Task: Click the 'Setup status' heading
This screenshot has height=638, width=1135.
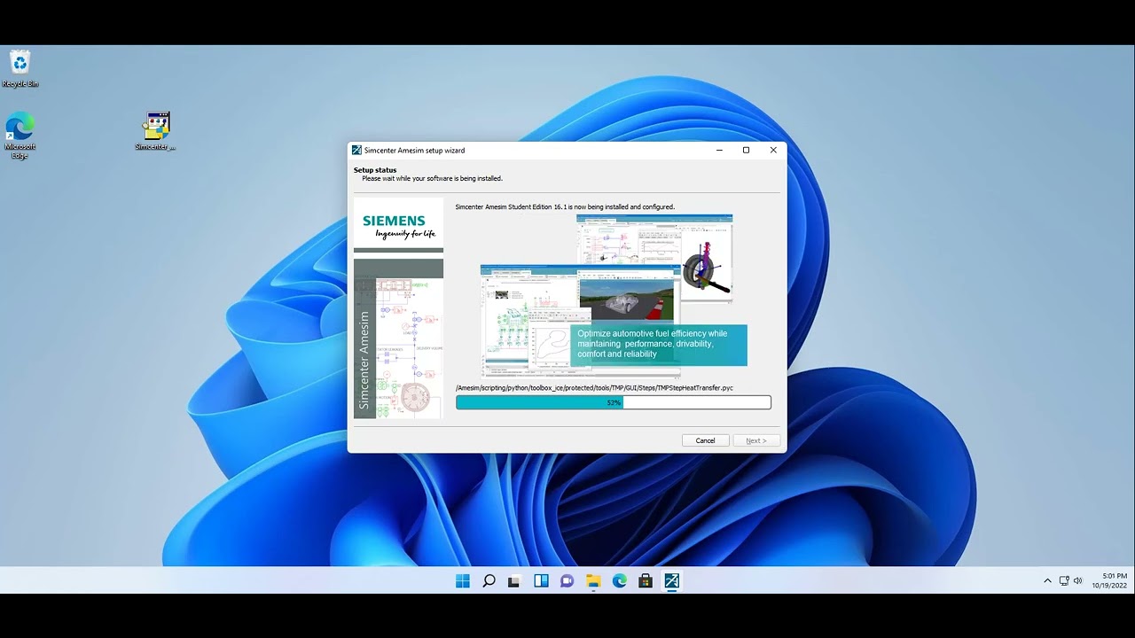Action: coord(375,170)
